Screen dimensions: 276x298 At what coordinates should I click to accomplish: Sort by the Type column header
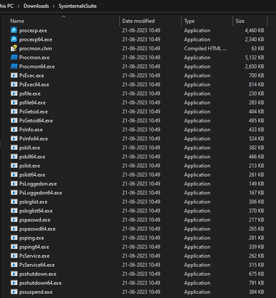(x=189, y=21)
